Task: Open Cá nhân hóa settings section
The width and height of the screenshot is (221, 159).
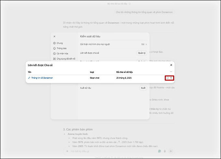Action: [x=62, y=53]
